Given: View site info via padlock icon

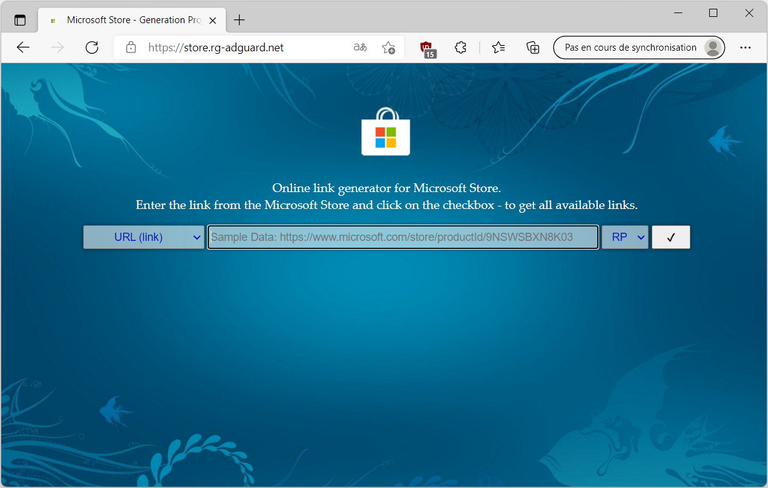Looking at the screenshot, I should tap(131, 48).
